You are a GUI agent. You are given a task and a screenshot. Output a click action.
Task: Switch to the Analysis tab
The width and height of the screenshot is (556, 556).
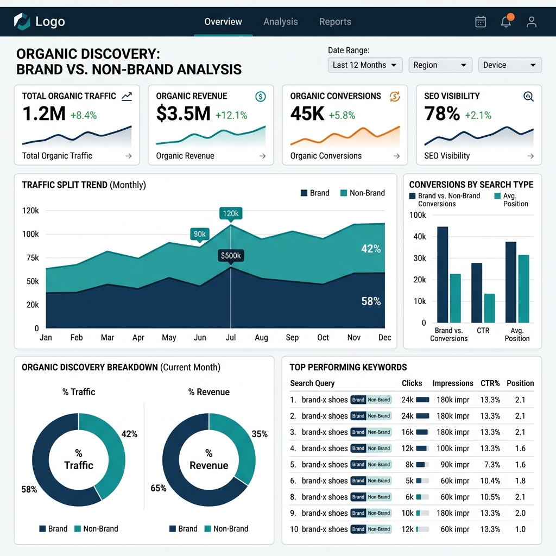(281, 22)
